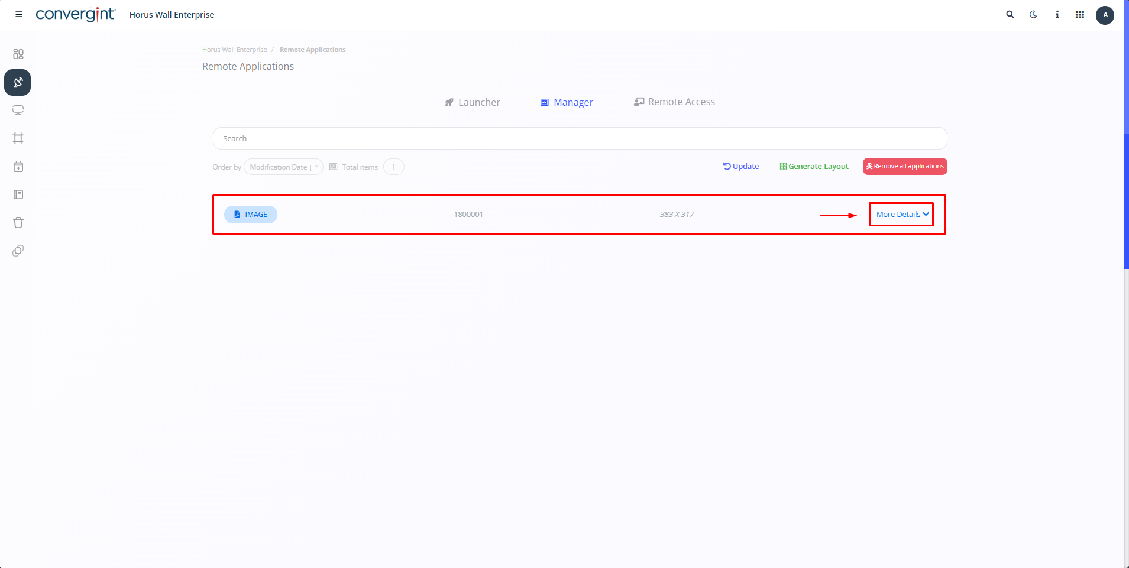
Task: Switch to the Remote Access tab
Action: [674, 102]
